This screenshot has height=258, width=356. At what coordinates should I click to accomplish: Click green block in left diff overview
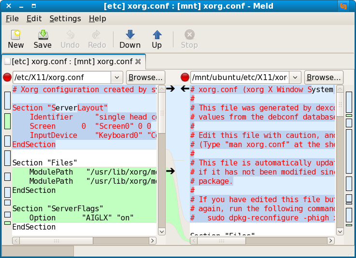click(8, 122)
